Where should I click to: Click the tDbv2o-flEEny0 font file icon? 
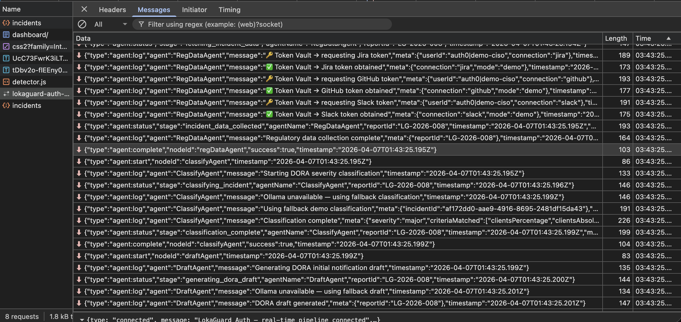pos(6,70)
